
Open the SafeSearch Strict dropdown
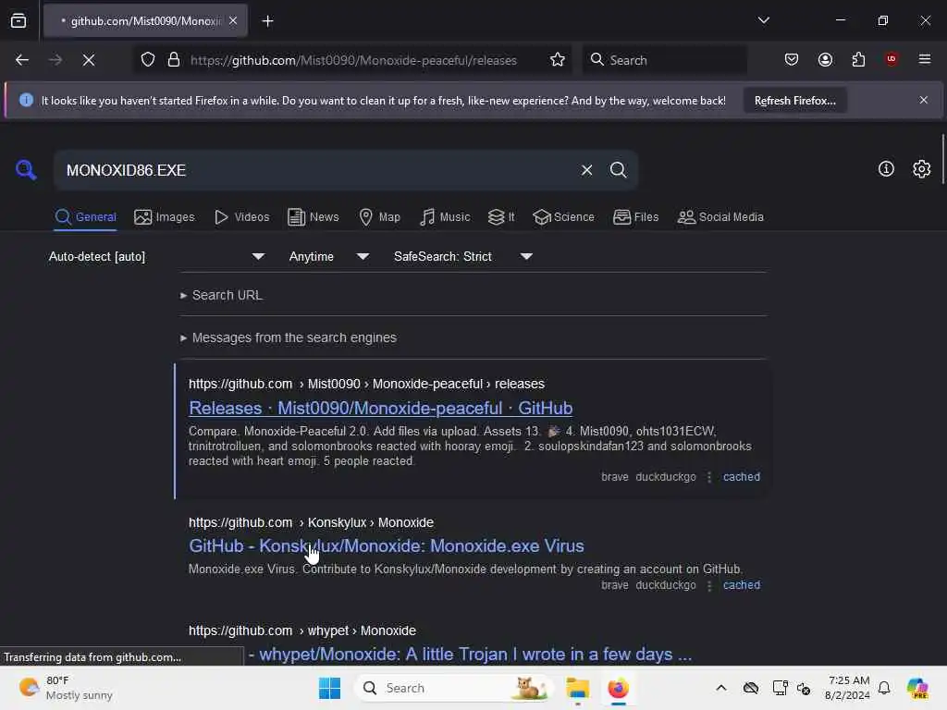click(x=463, y=257)
